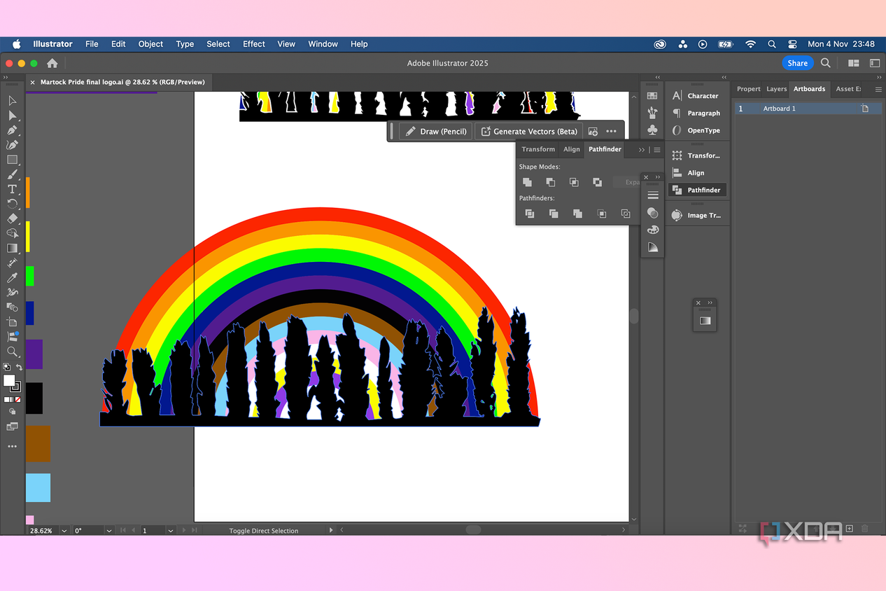Open the Pathfinder panel options menu
Image resolution: width=886 pixels, height=591 pixels.
[x=656, y=150]
